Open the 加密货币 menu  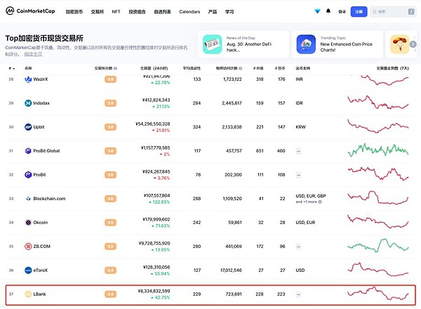tap(74, 12)
